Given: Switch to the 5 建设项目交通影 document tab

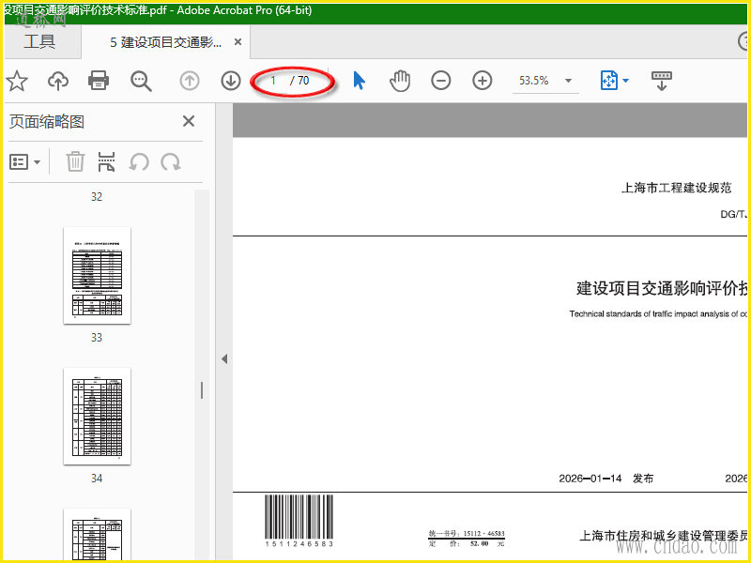Looking at the screenshot, I should point(166,42).
